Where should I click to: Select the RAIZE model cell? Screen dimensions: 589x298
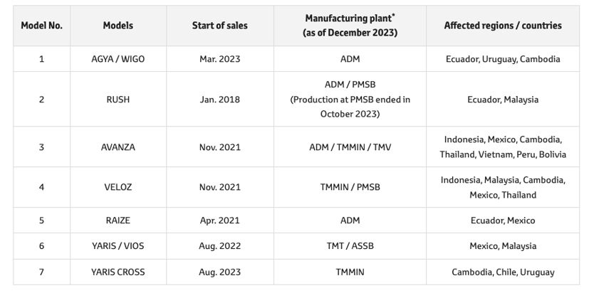click(x=118, y=220)
